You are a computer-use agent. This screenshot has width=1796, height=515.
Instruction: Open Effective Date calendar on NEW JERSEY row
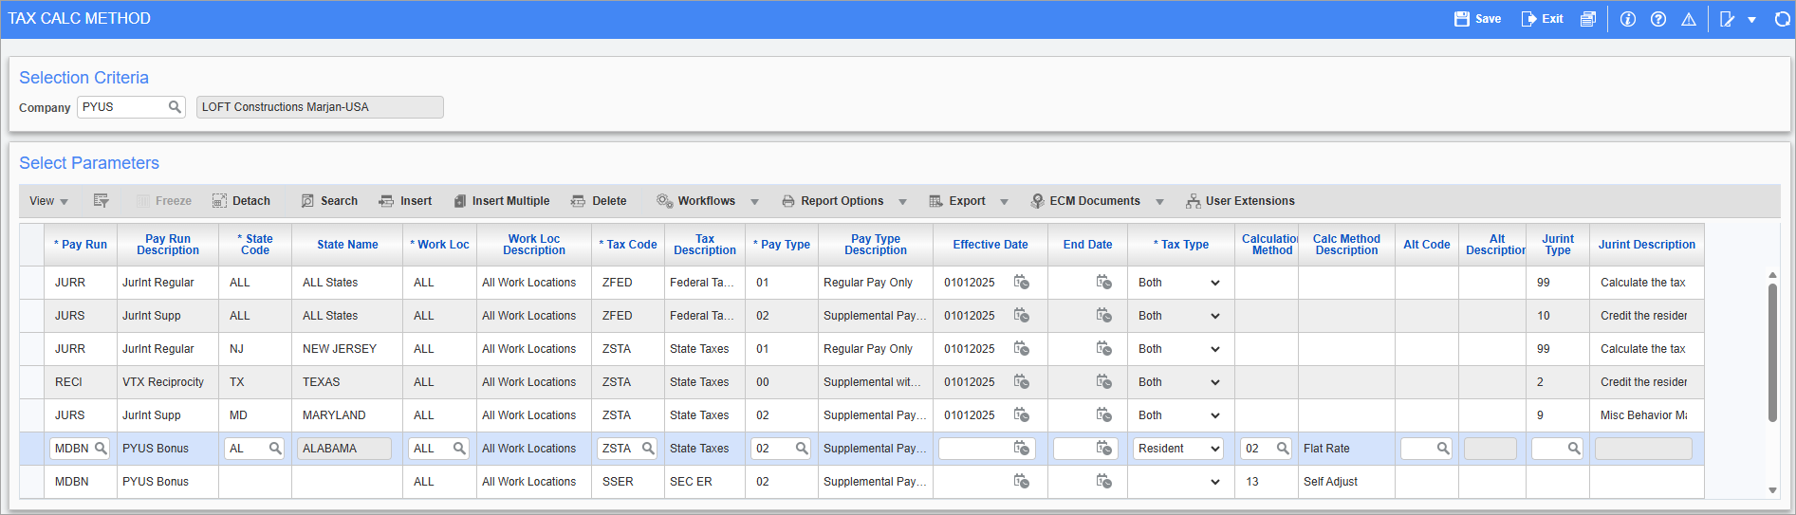click(x=1022, y=349)
